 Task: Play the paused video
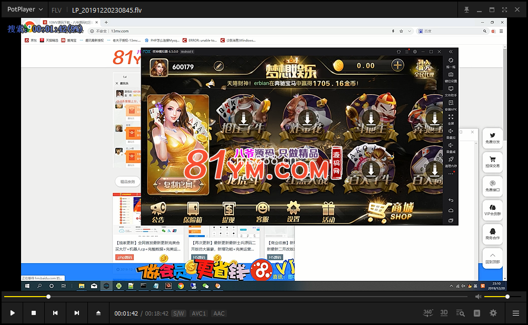pyautogui.click(x=13, y=313)
